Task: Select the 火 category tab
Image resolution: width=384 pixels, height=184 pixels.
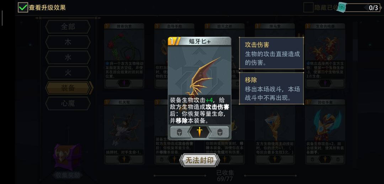Action: coord(68,73)
